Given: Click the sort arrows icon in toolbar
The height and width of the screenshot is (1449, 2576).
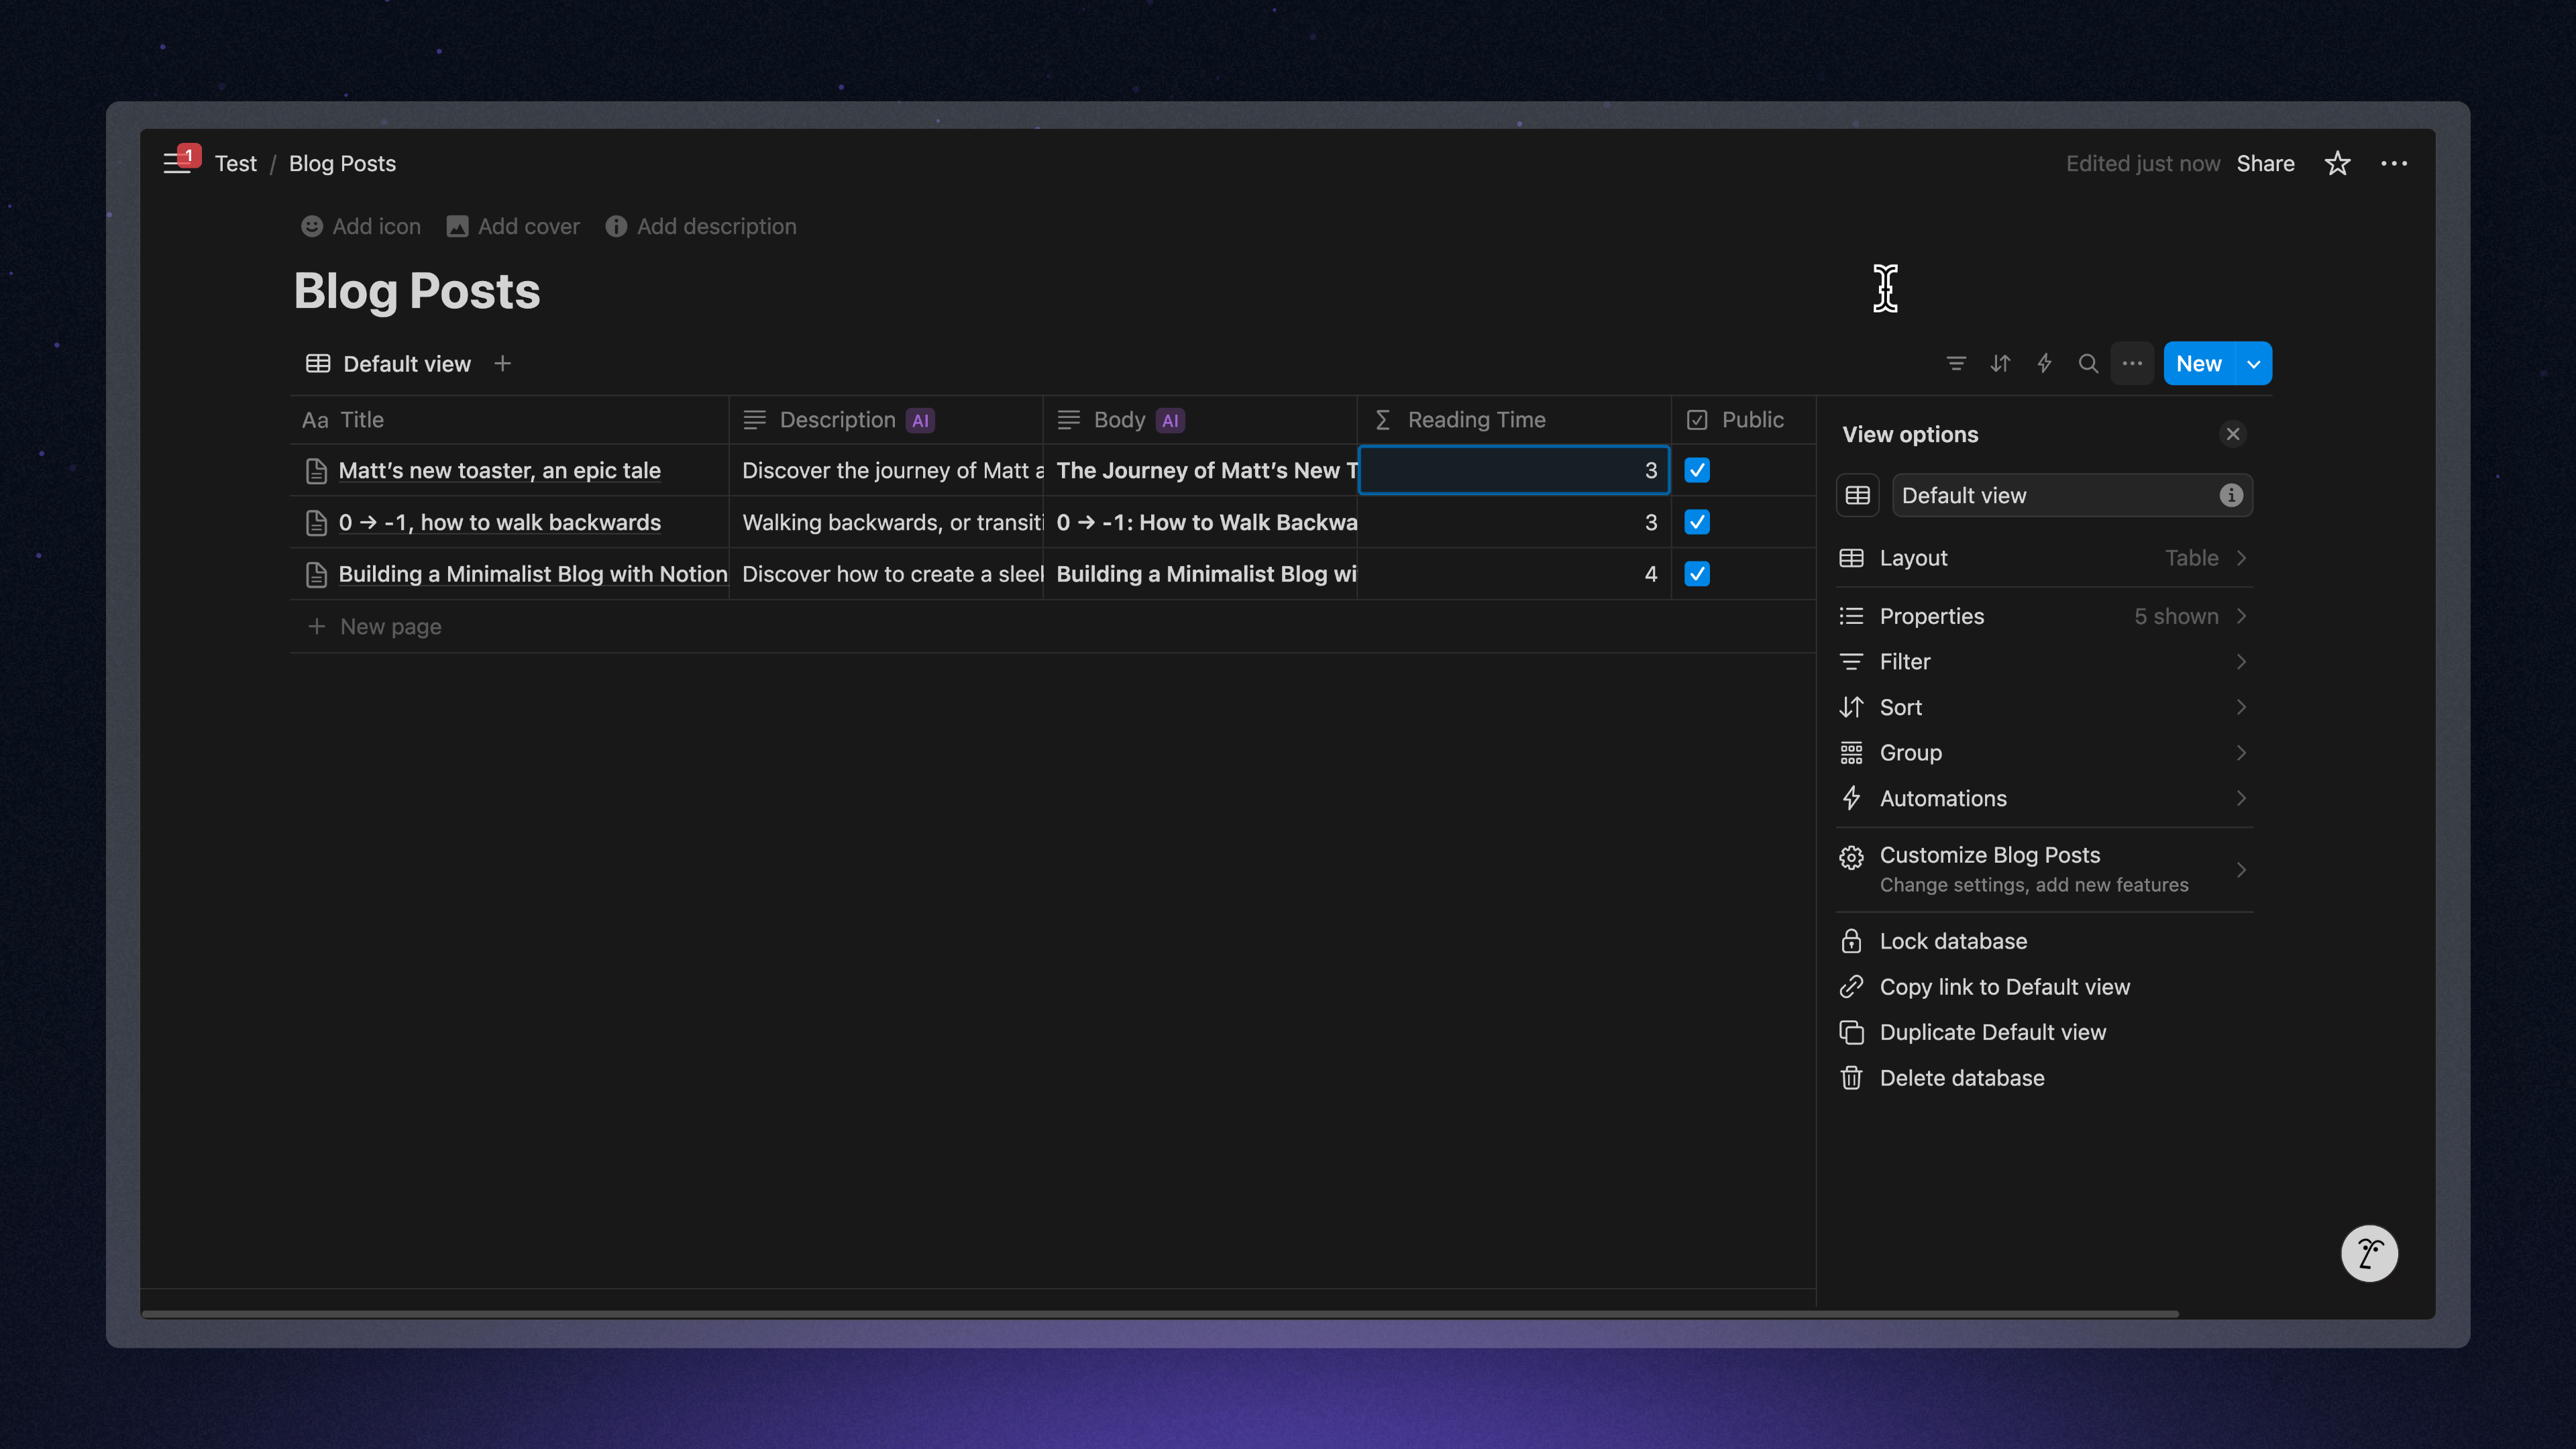Looking at the screenshot, I should 2000,364.
